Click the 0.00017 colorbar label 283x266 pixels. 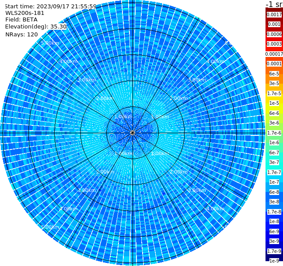pos(274,54)
